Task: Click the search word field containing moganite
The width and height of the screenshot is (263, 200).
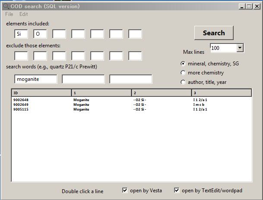Action: coord(36,79)
